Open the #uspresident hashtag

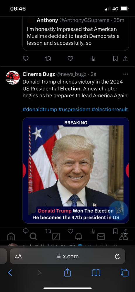tap(74, 109)
